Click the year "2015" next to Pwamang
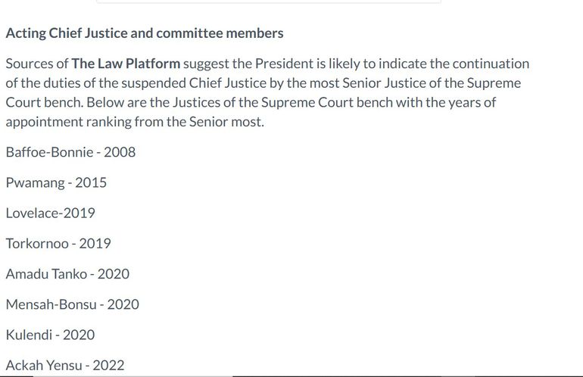This screenshot has width=583, height=377. point(91,182)
